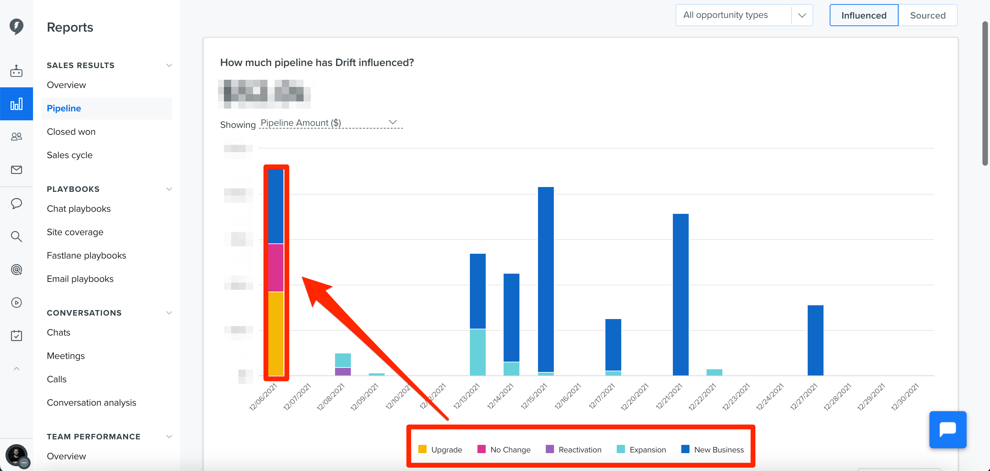This screenshot has width=990, height=471.
Task: Switch to Sourced view
Action: 927,15
